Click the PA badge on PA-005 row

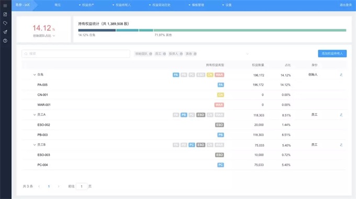coord(221,85)
